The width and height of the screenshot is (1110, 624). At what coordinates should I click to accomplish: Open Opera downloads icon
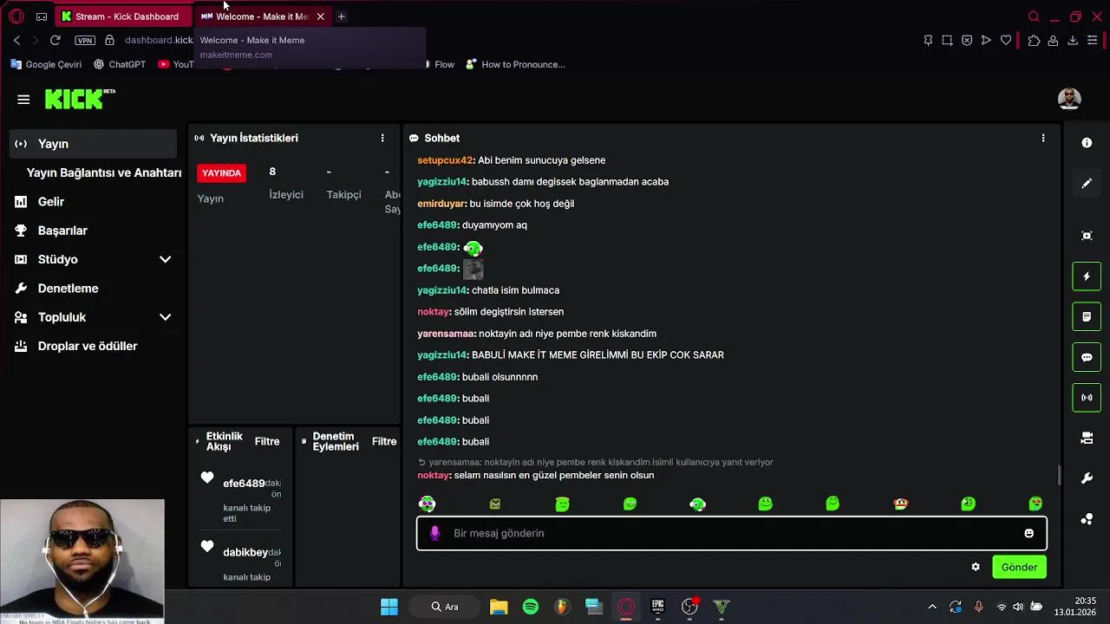tap(1073, 40)
